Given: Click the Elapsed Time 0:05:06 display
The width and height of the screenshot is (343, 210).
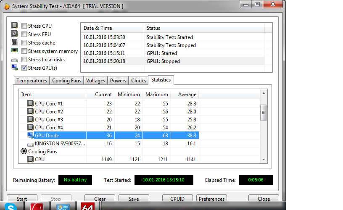Looking at the screenshot, I should [256, 180].
